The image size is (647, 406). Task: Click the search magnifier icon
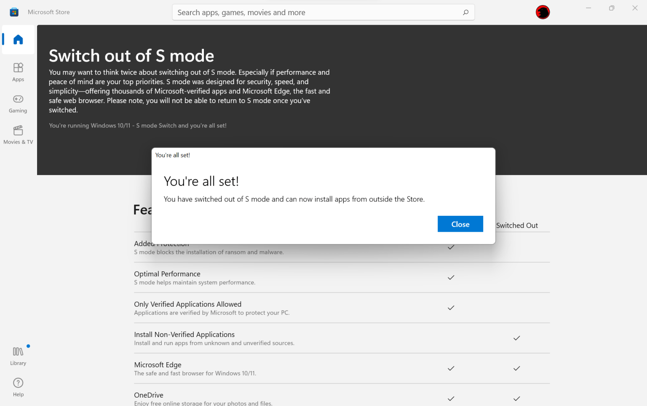465,13
